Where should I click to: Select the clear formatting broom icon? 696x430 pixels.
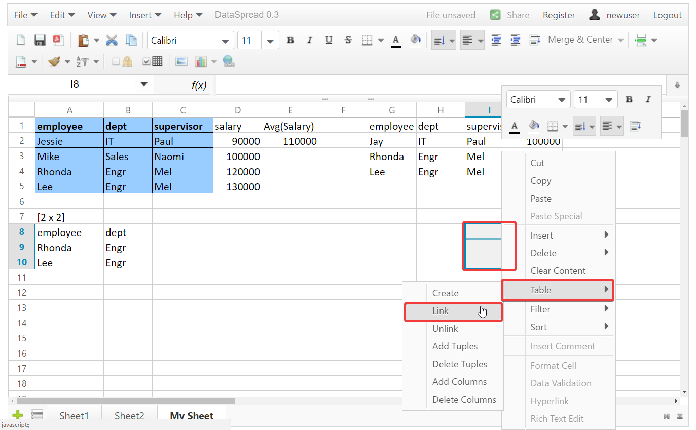(x=55, y=61)
